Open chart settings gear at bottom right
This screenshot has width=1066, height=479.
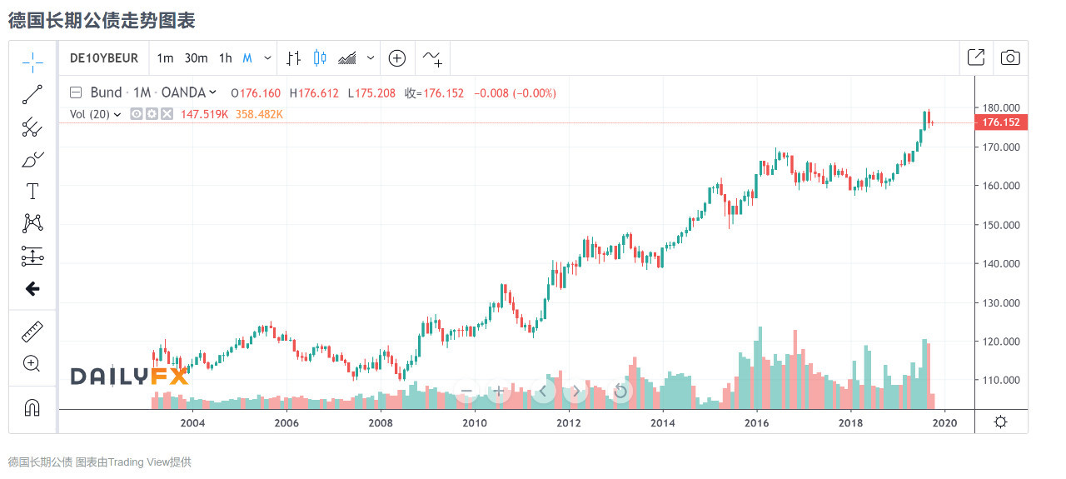point(1001,422)
